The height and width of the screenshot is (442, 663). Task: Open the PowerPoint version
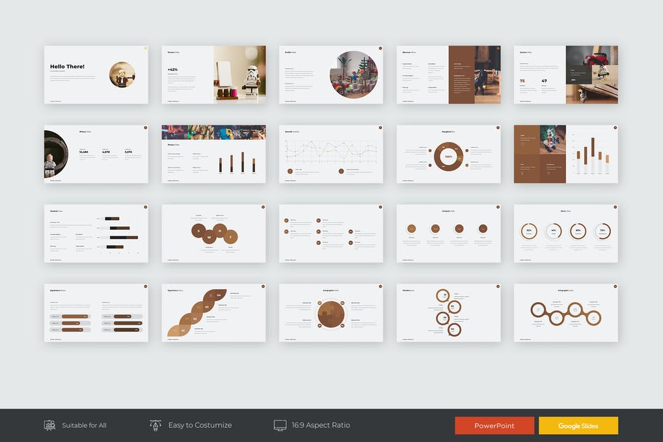pyautogui.click(x=494, y=425)
